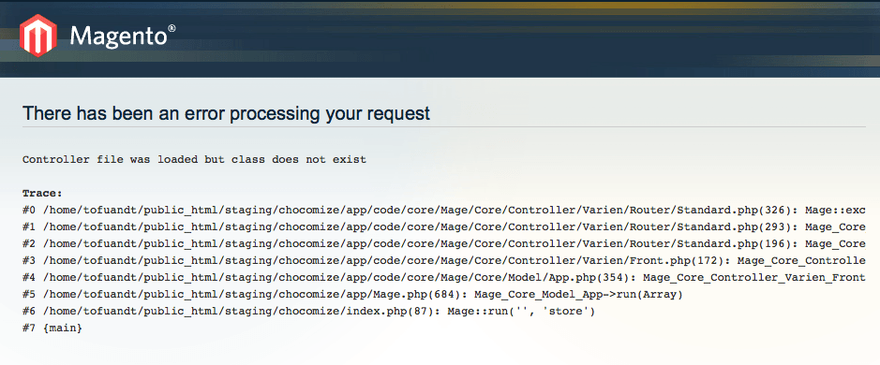Select trace line #3 Front.php(172)
Viewport: 880px width, 365px height.
point(444,261)
